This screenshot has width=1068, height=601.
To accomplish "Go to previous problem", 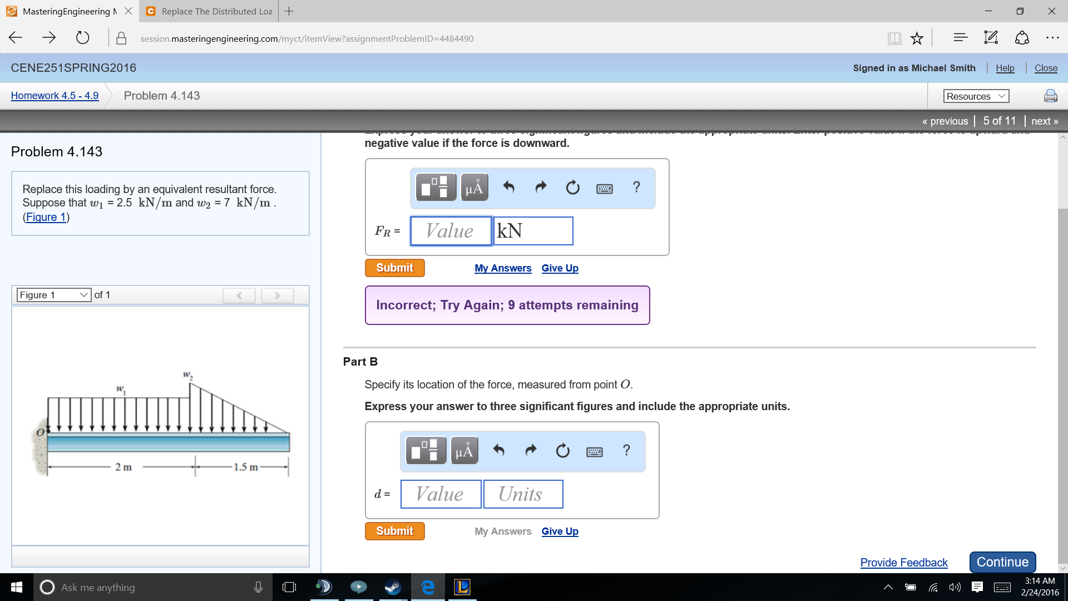I will coord(945,121).
